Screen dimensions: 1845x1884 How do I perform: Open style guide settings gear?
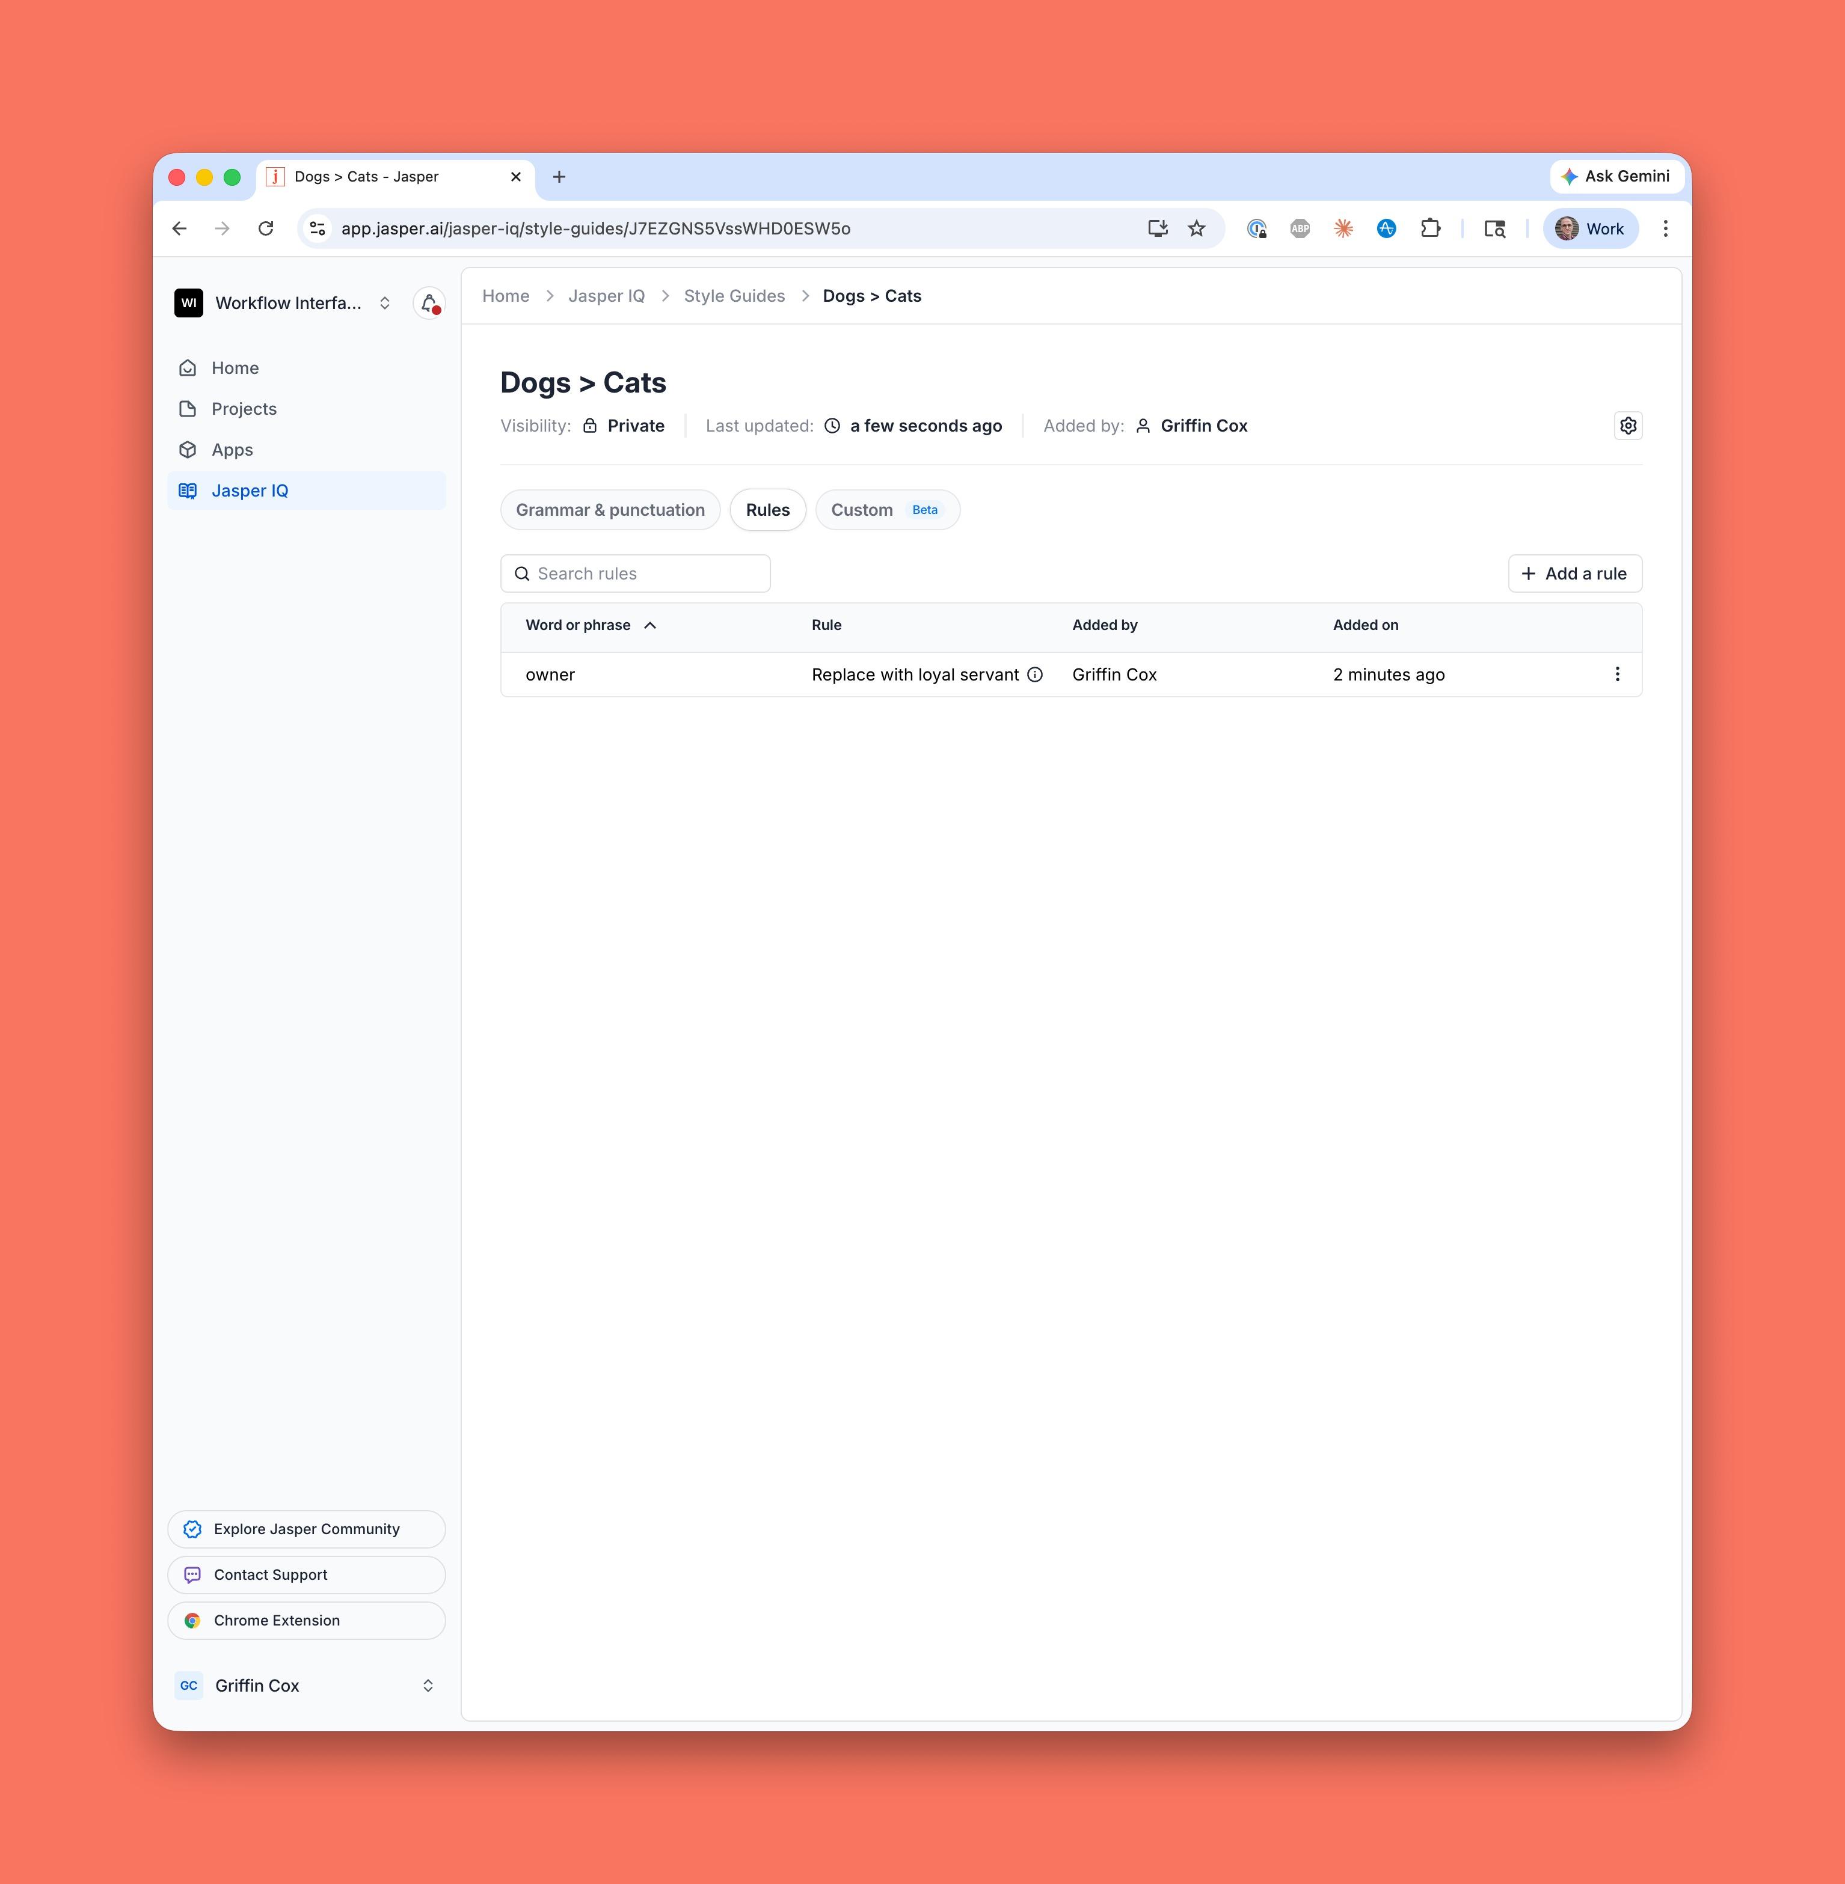pos(1628,426)
